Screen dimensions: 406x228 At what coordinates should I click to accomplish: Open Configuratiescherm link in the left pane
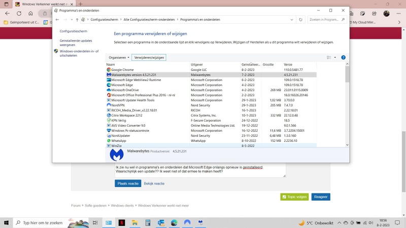(73, 31)
